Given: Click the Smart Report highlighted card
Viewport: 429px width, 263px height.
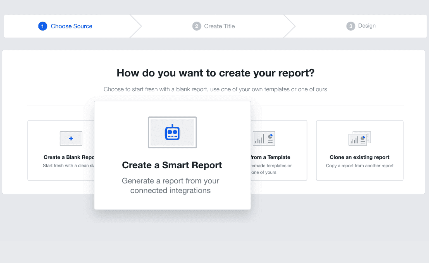Looking at the screenshot, I should pos(172,155).
